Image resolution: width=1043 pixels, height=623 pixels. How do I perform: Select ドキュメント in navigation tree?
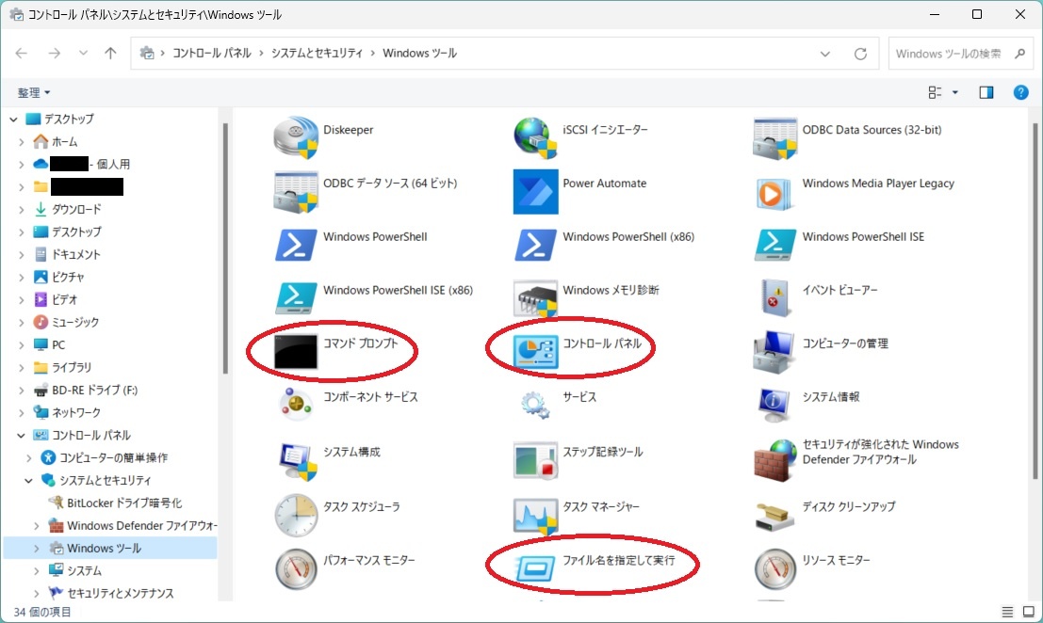point(75,254)
